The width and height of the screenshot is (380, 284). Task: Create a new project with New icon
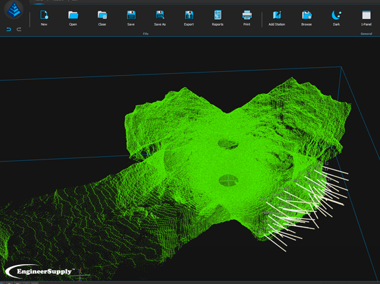tap(44, 18)
